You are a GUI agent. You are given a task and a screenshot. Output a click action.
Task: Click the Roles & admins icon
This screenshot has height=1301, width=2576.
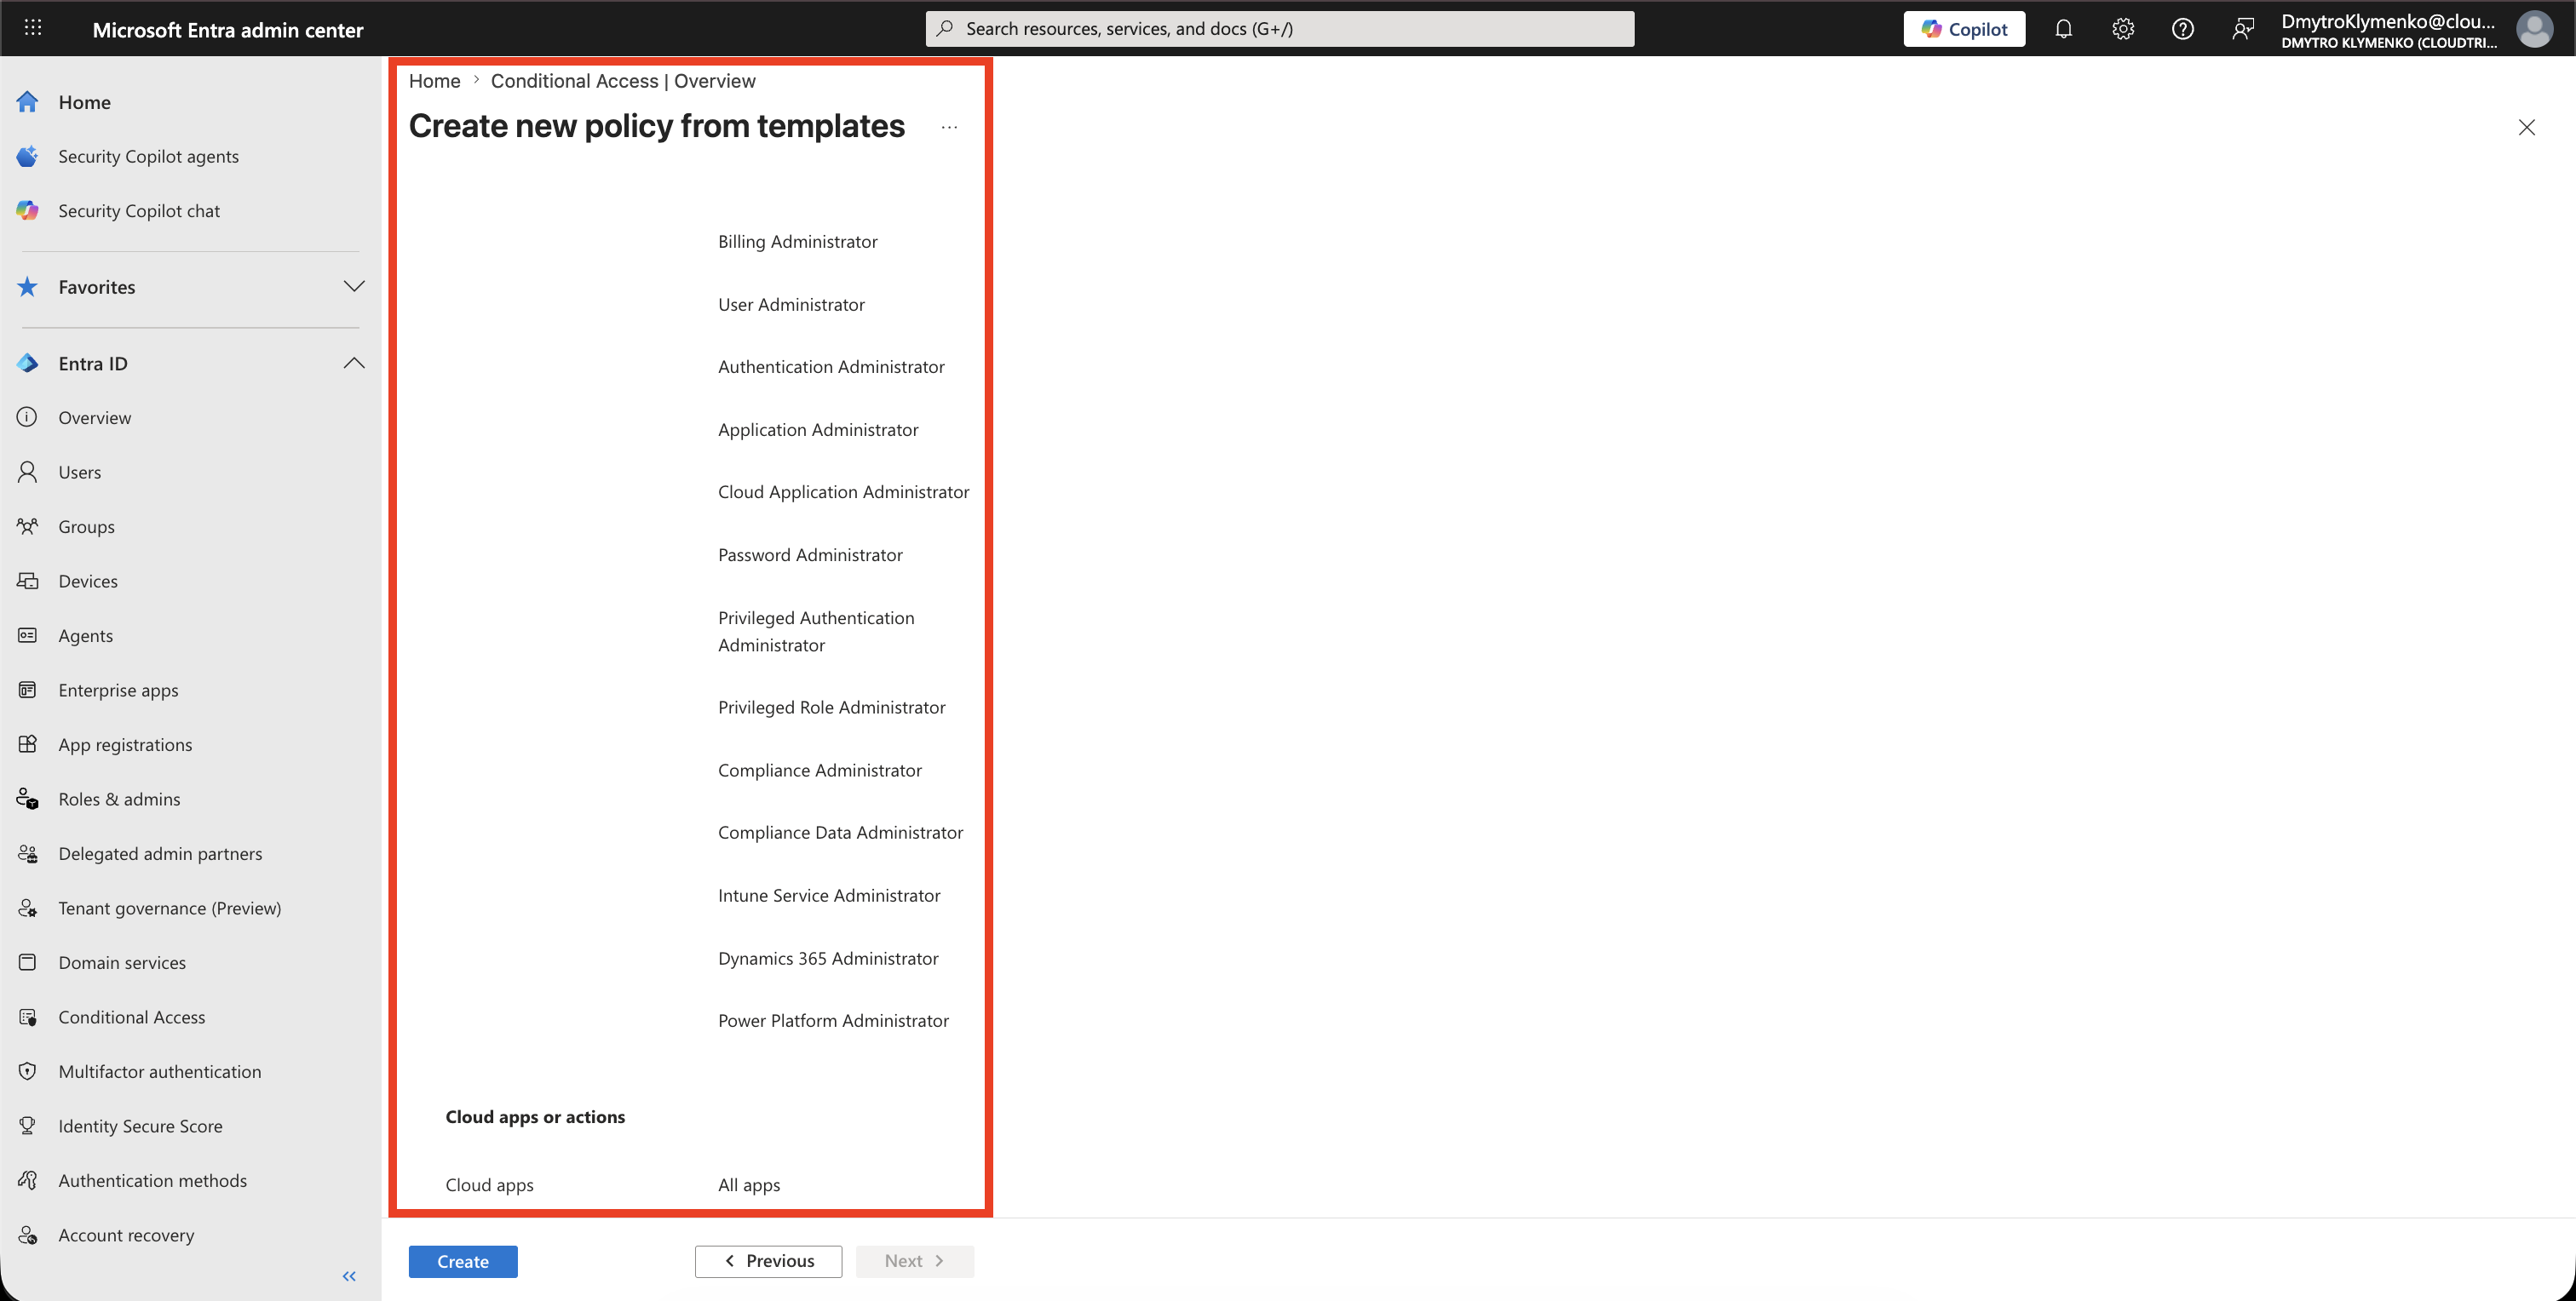(x=27, y=800)
